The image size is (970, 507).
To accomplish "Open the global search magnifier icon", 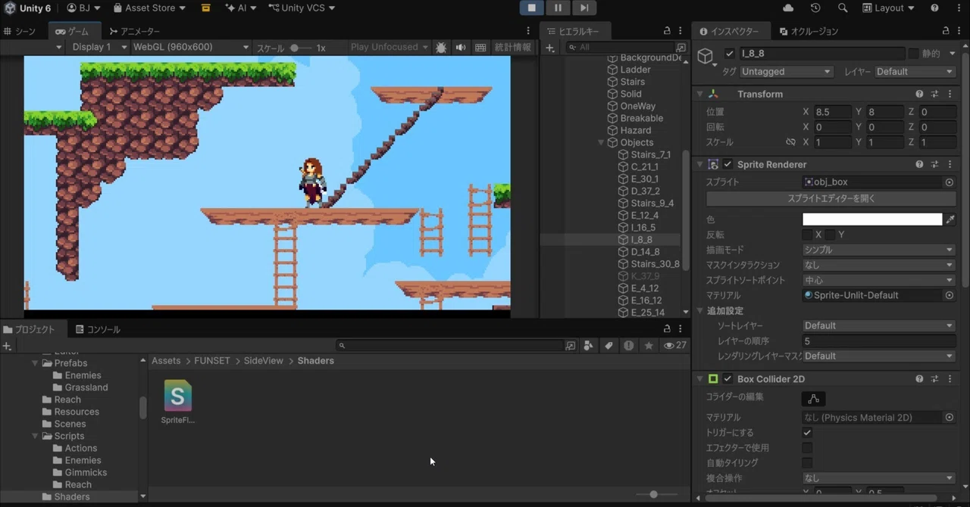I will tap(843, 8).
